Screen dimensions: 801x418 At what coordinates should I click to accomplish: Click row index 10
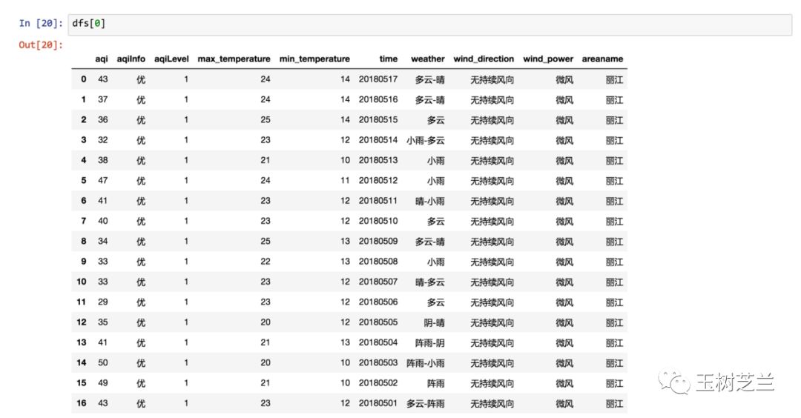coord(82,282)
